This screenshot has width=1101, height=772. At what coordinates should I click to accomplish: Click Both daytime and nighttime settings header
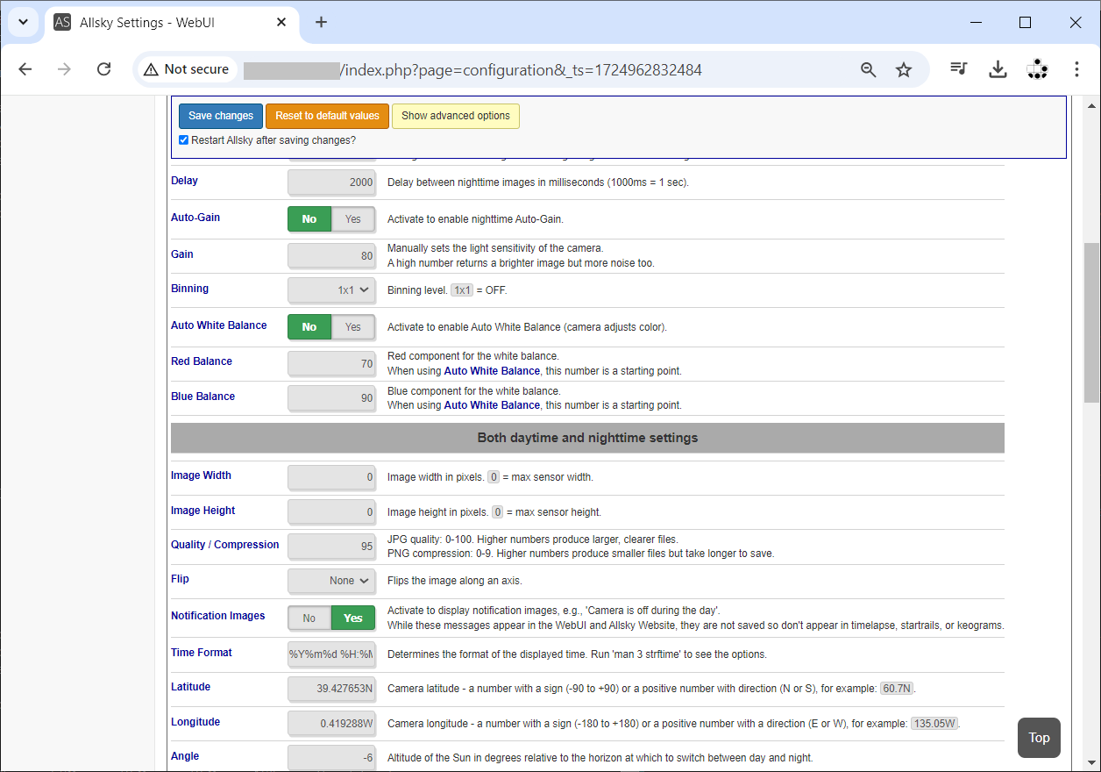coord(587,438)
